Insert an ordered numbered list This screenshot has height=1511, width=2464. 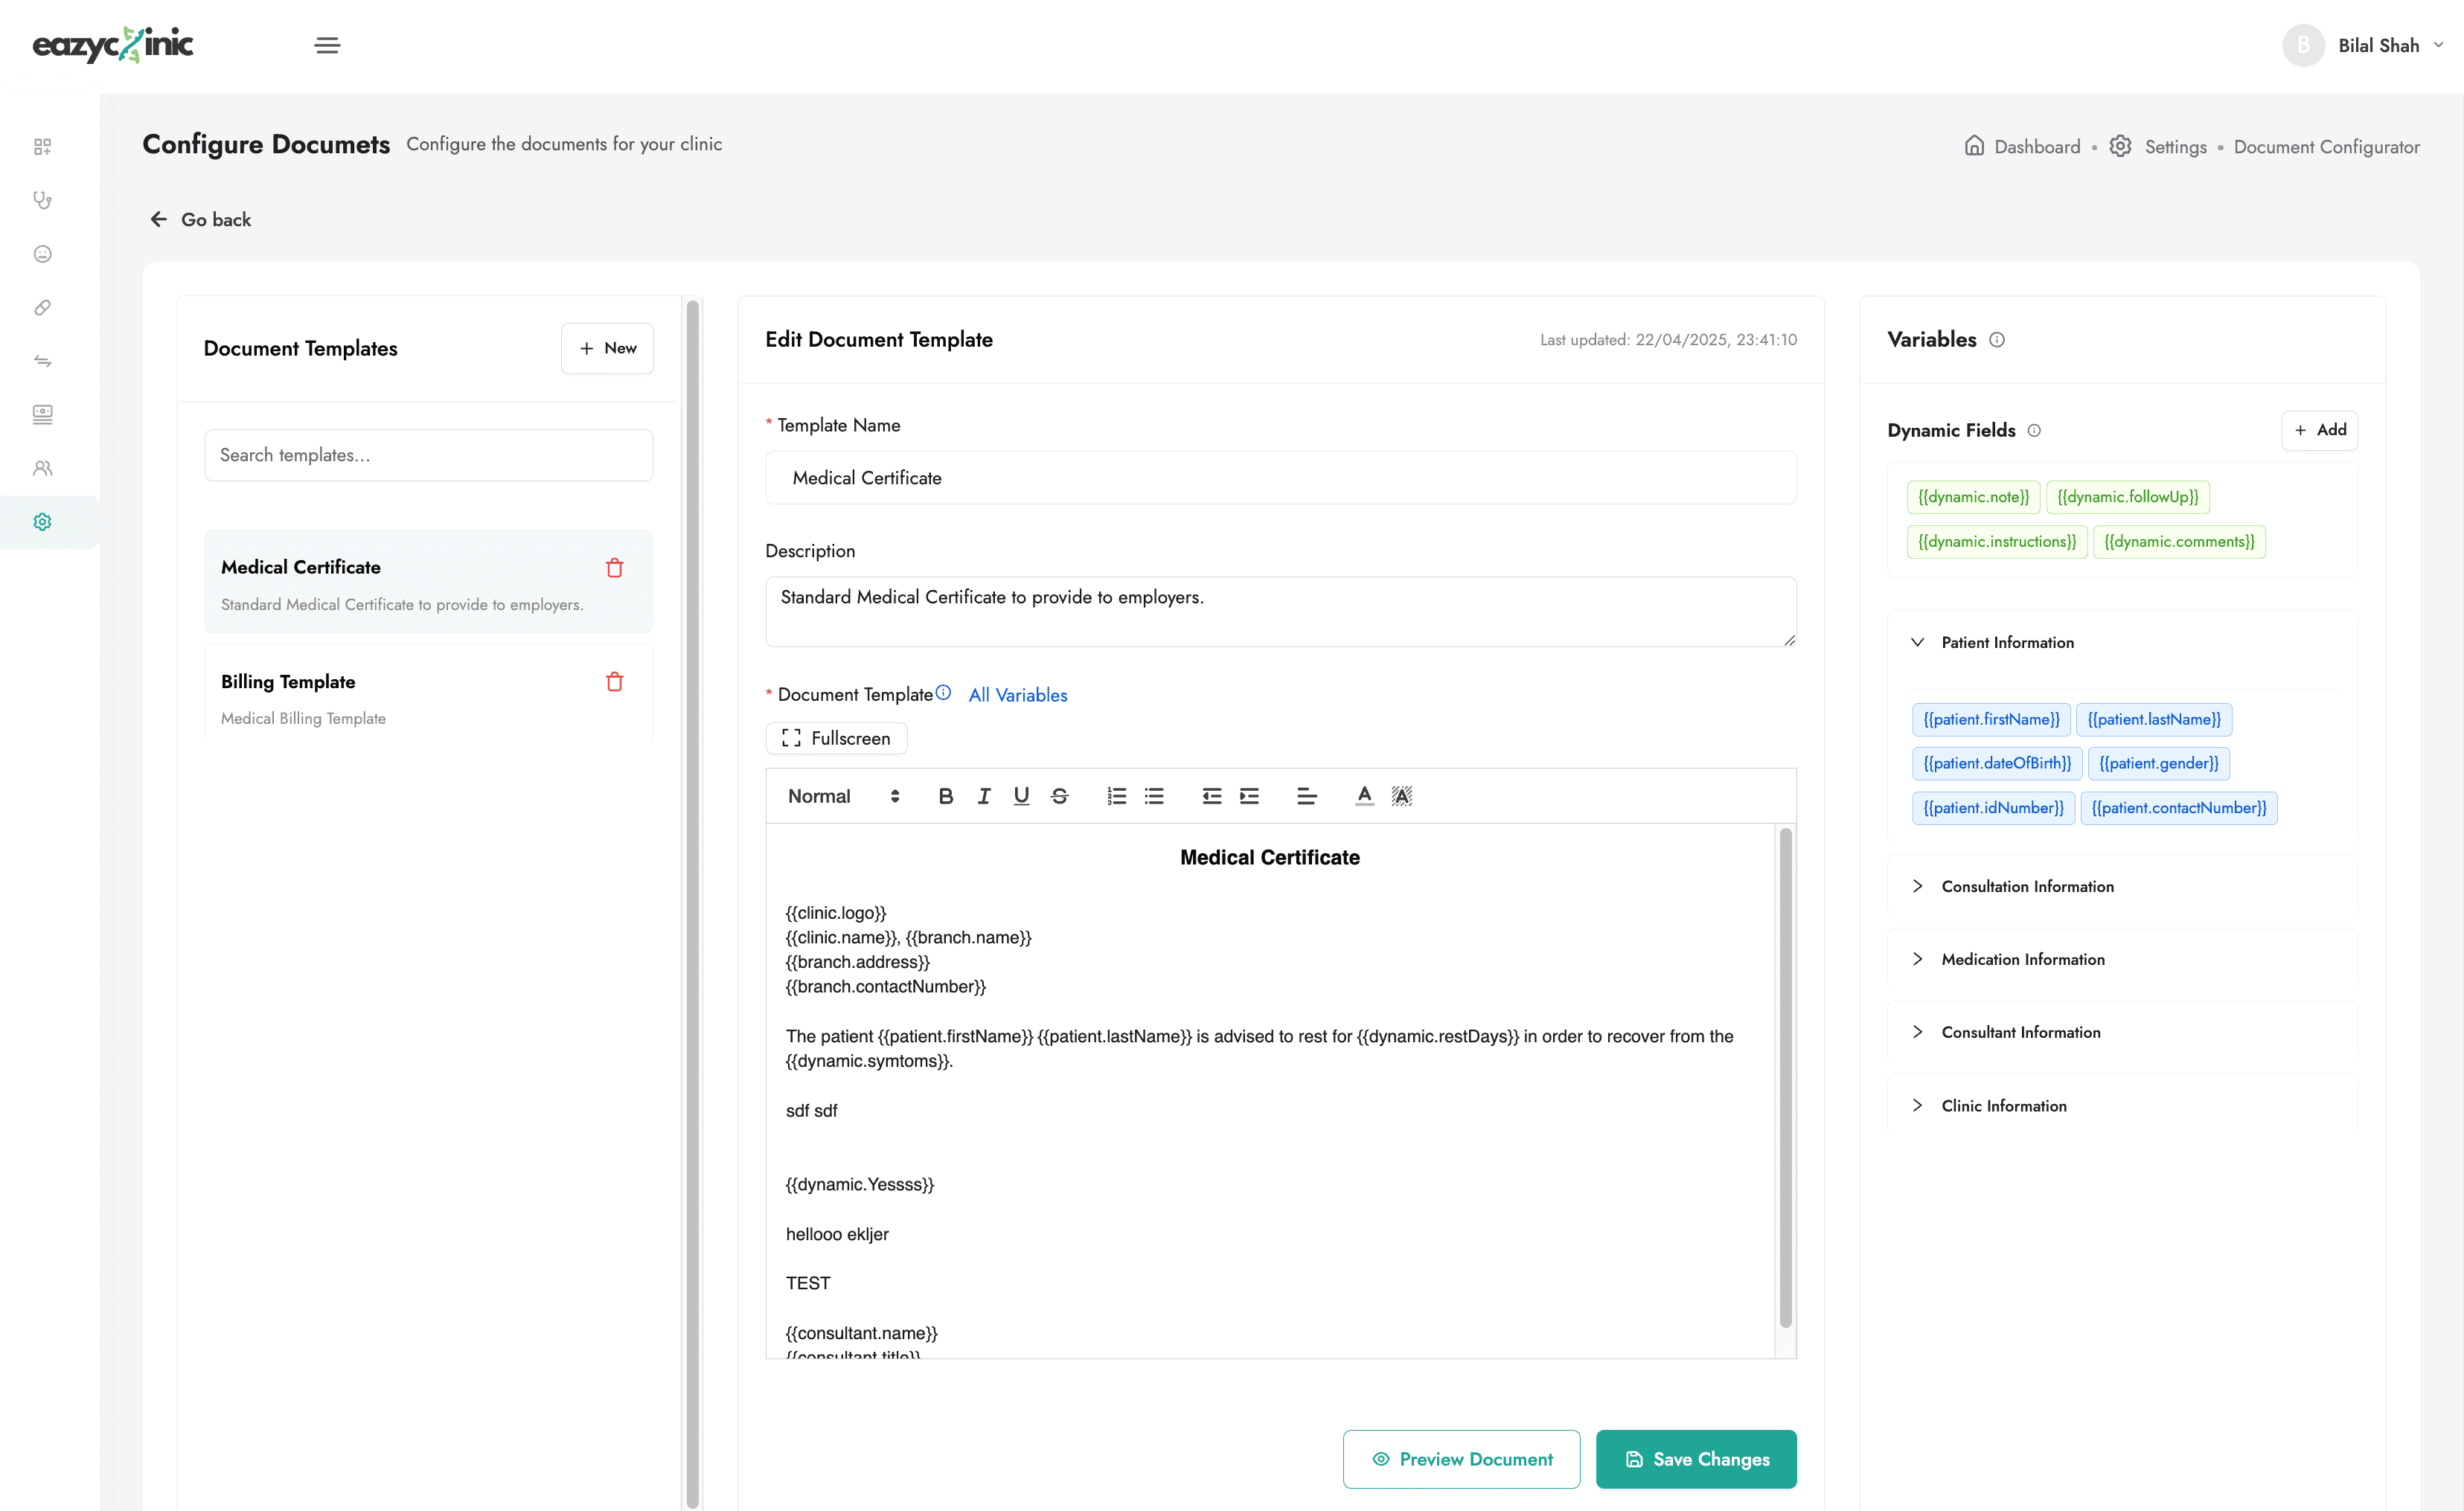[1117, 796]
